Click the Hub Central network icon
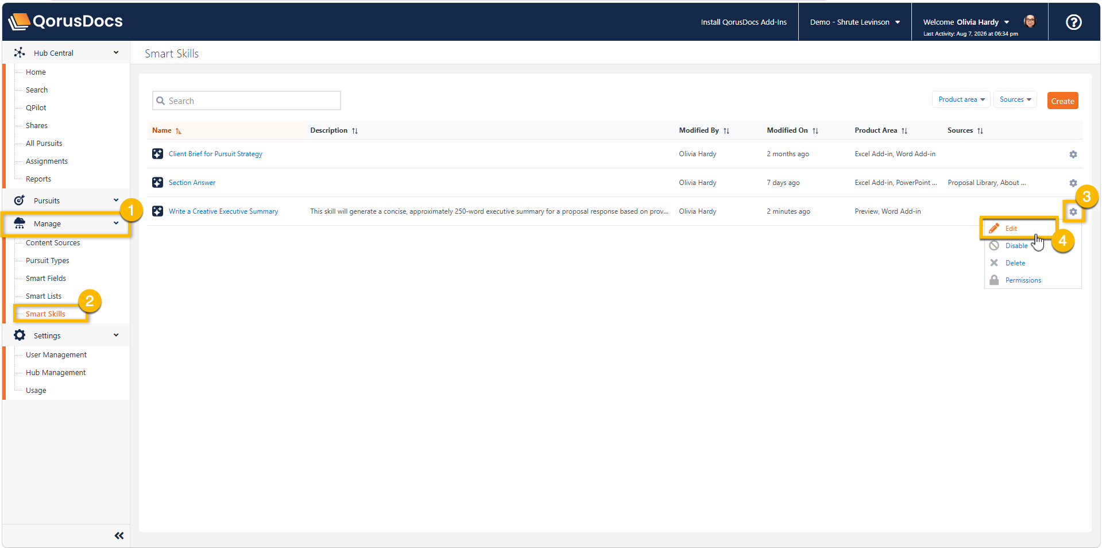1102x548 pixels. click(20, 52)
